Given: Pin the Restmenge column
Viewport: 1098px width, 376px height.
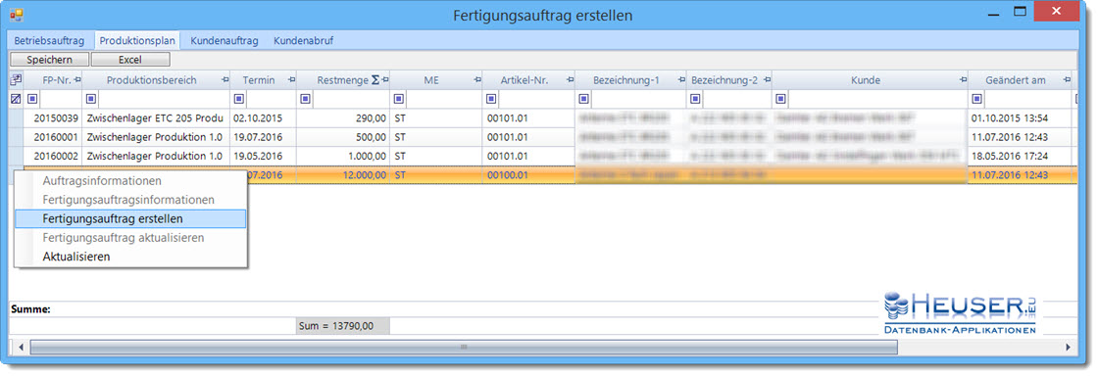Looking at the screenshot, I should pos(385,80).
